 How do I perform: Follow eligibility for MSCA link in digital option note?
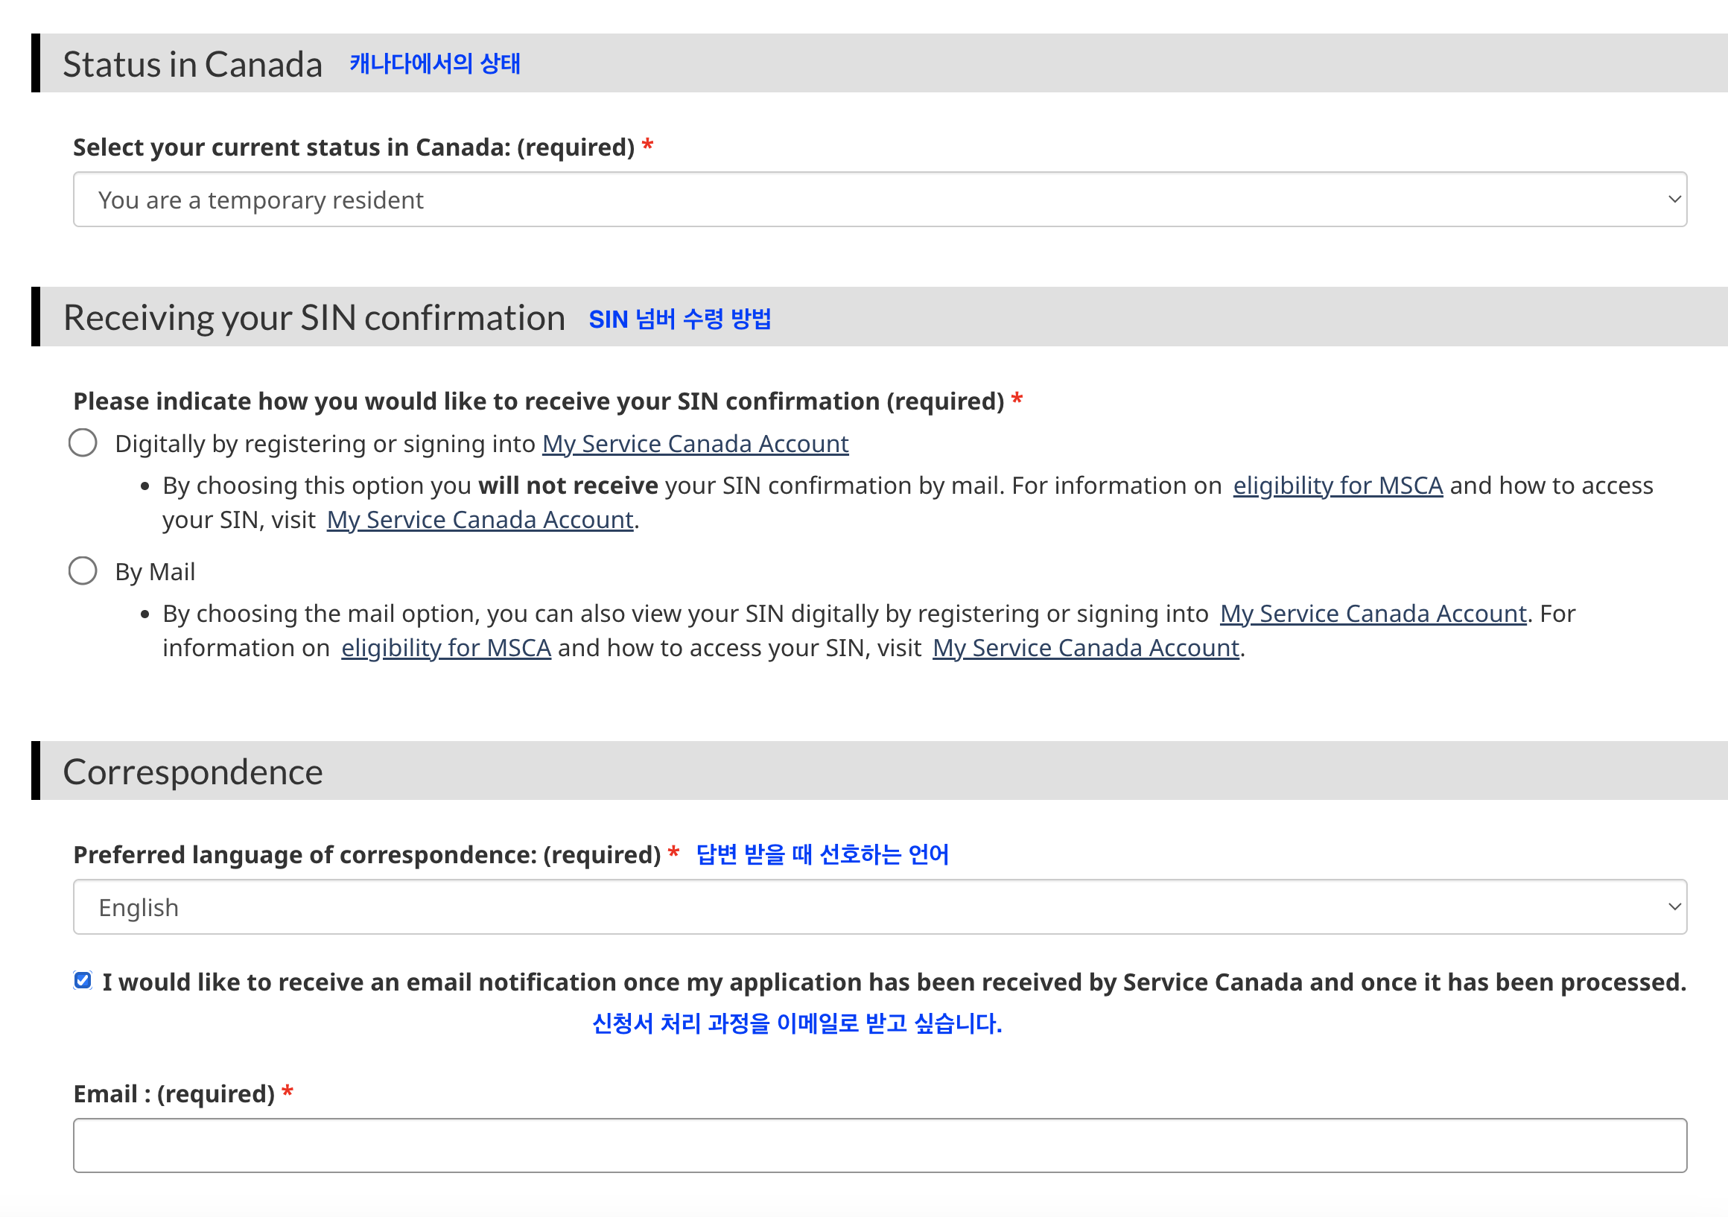1338,486
